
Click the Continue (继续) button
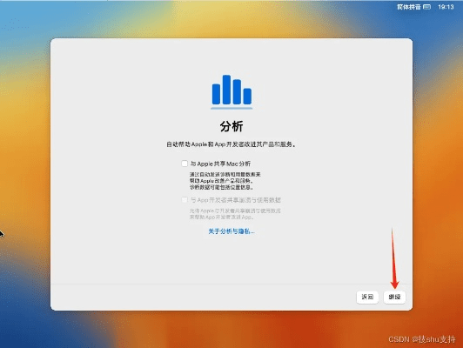click(x=394, y=297)
